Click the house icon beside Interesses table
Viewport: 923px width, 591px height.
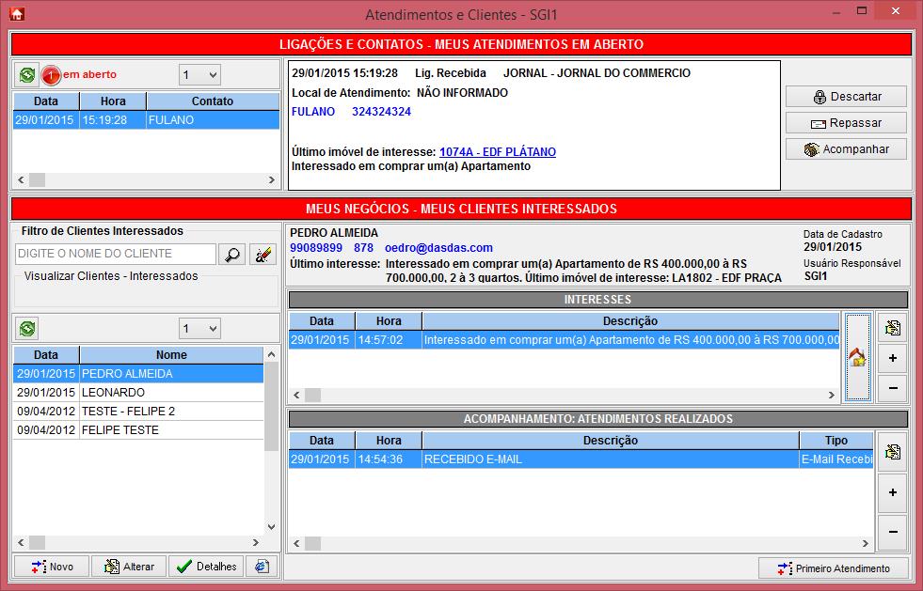(857, 357)
